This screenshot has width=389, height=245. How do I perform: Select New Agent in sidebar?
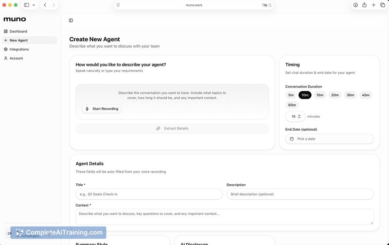click(x=30, y=40)
